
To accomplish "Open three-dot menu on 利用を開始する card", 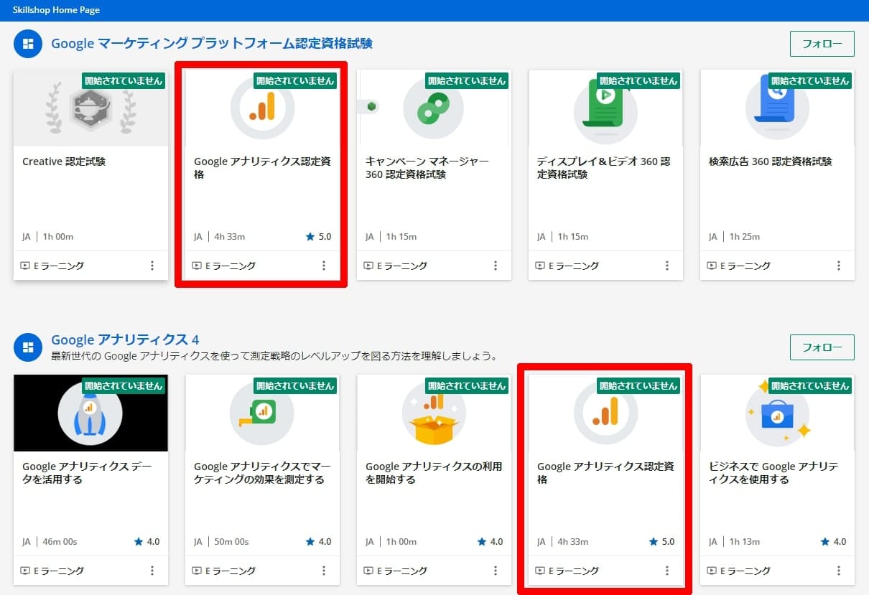I will click(495, 571).
